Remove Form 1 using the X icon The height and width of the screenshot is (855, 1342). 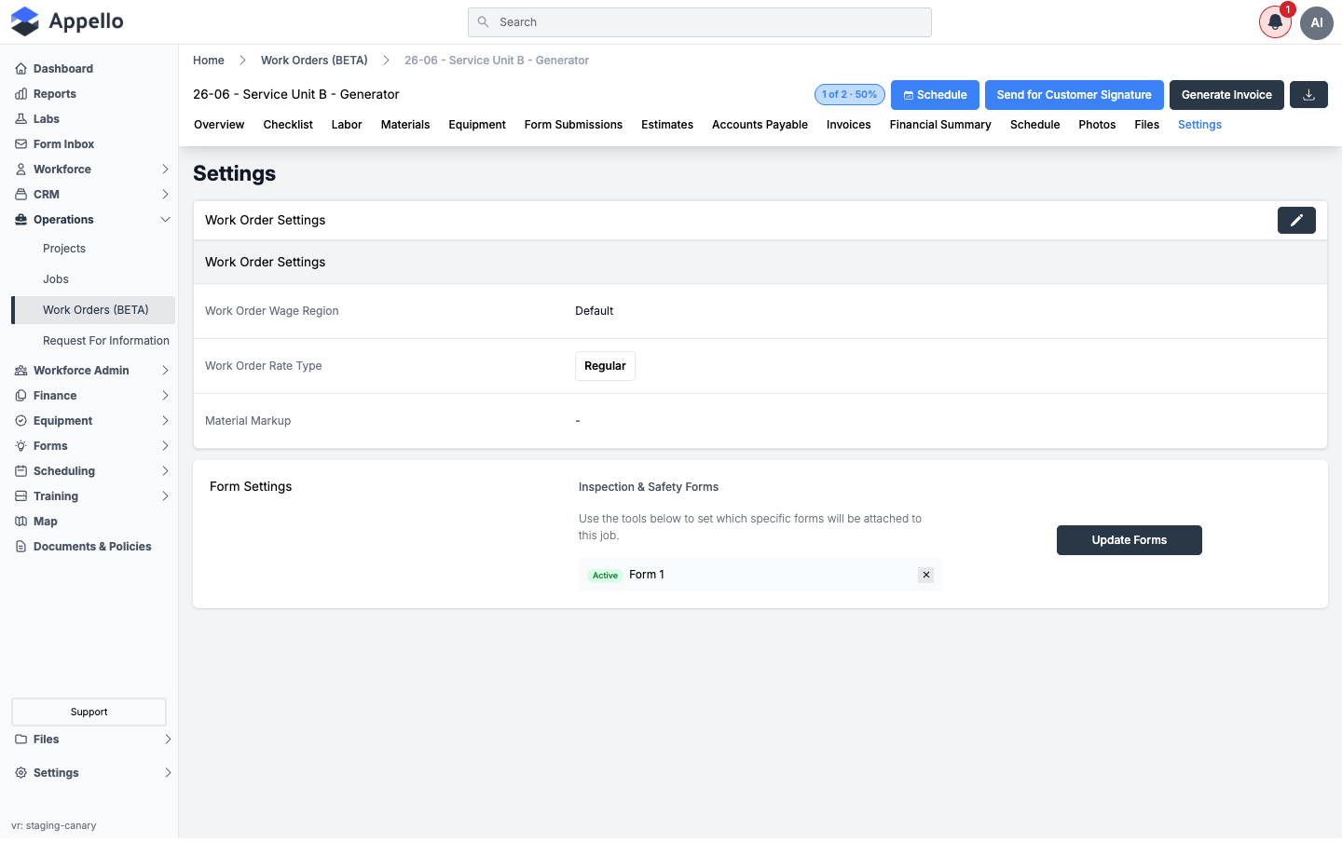click(x=926, y=576)
